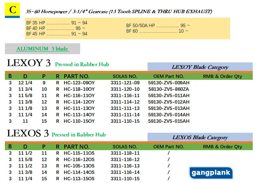The height and width of the screenshot is (183, 257).
Task: Select part number HC-116-11OY
Action: point(79,96)
